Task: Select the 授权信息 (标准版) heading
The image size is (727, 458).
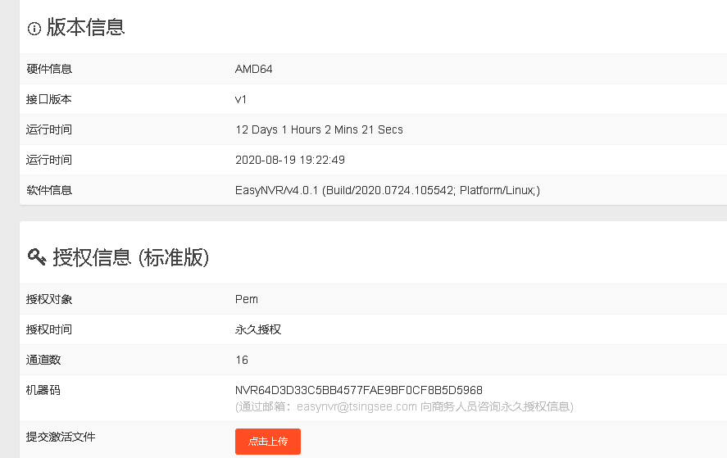Action: (x=131, y=257)
